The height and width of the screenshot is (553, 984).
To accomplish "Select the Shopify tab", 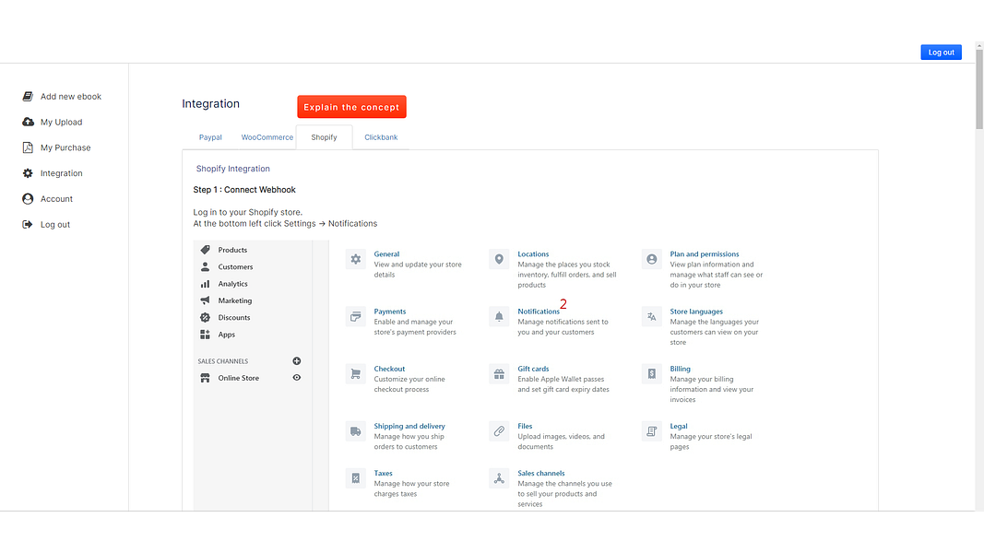I will (324, 137).
